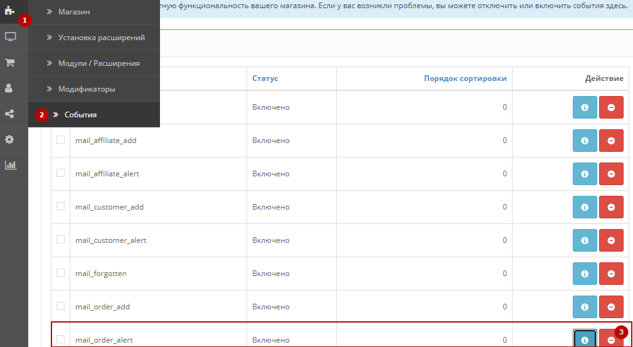Open the Customers user icon in sidebar

[x=9, y=88]
